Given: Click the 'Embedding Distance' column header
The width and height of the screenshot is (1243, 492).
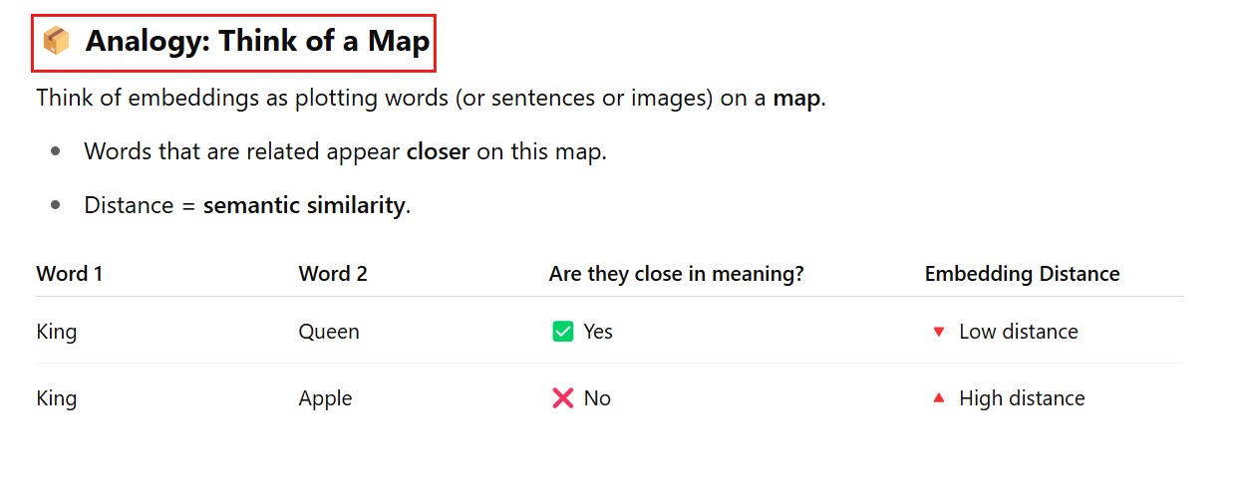Looking at the screenshot, I should point(1022,274).
